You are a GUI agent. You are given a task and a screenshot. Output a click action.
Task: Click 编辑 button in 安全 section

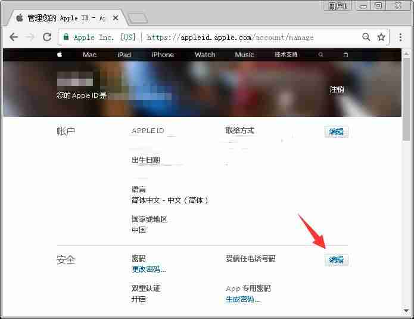[337, 260]
